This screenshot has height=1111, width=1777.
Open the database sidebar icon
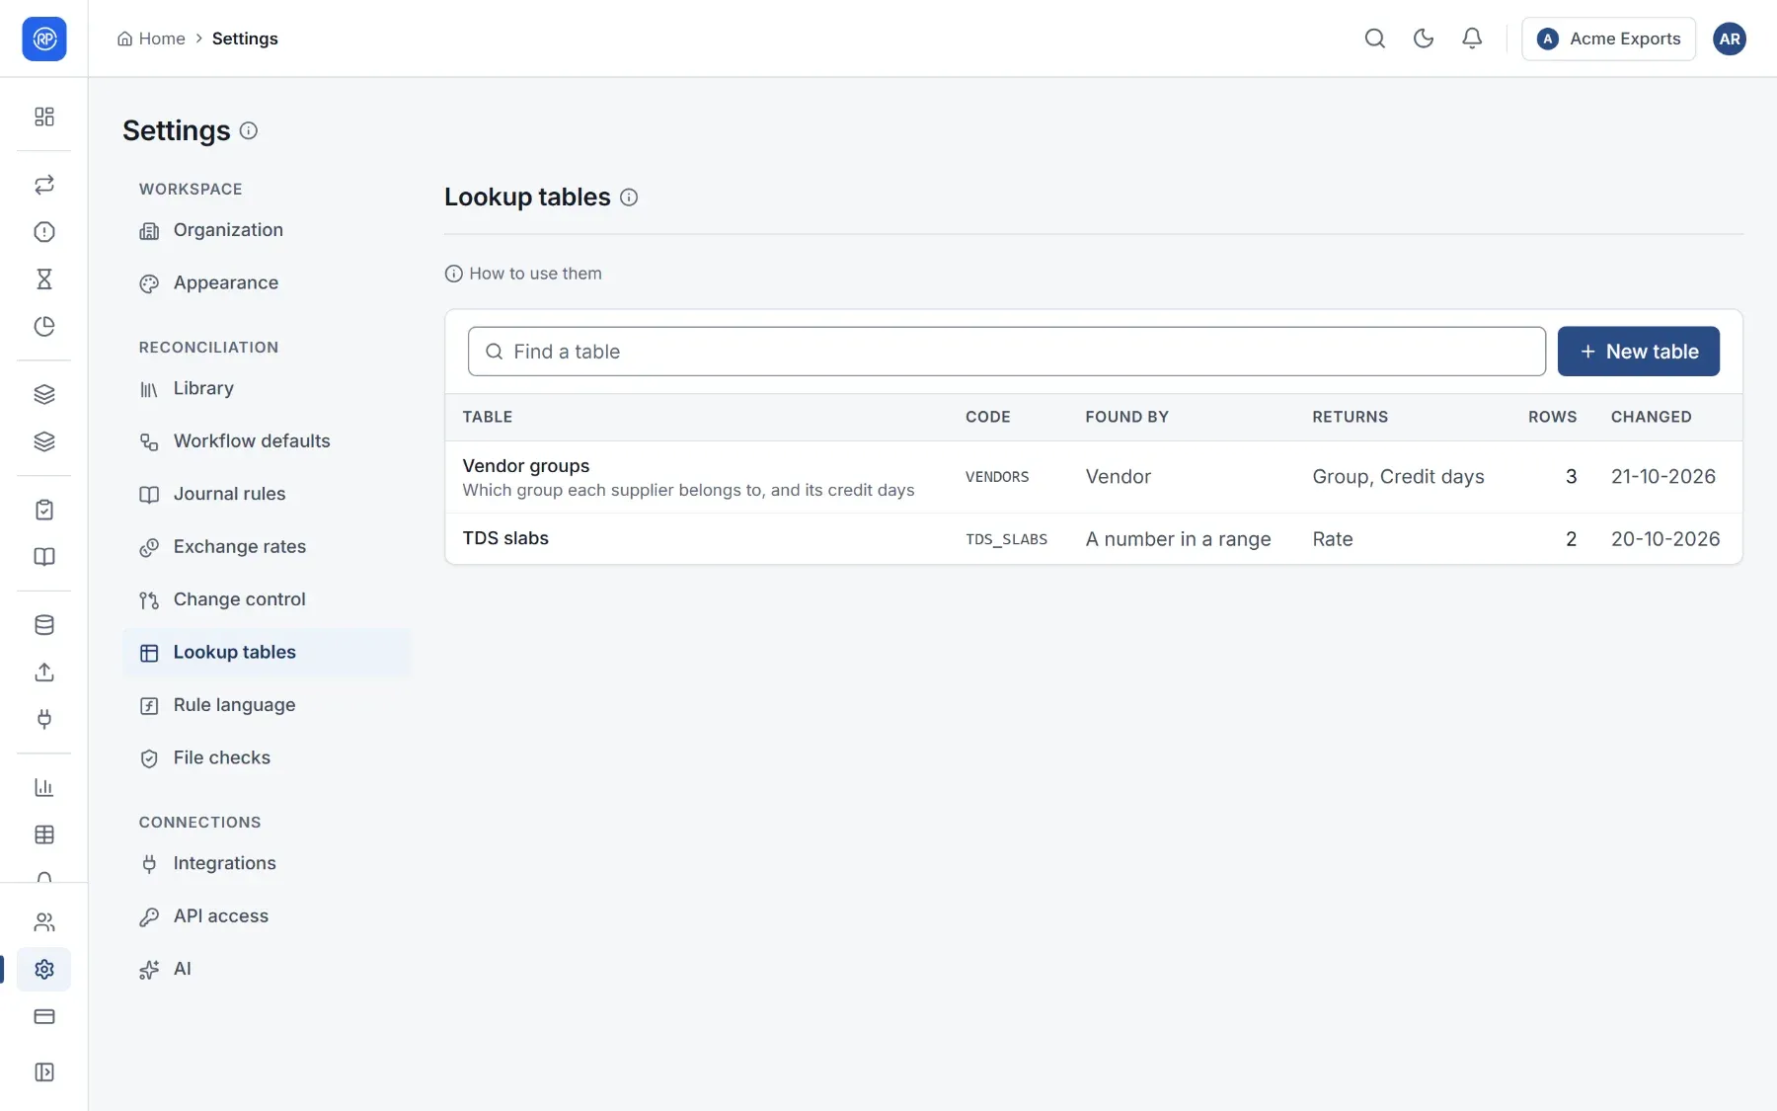tap(44, 625)
